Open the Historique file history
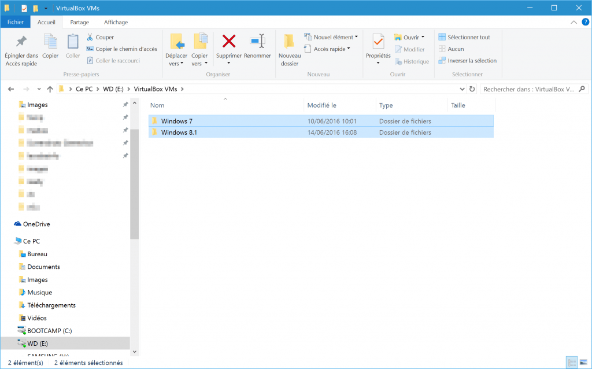 pos(412,61)
